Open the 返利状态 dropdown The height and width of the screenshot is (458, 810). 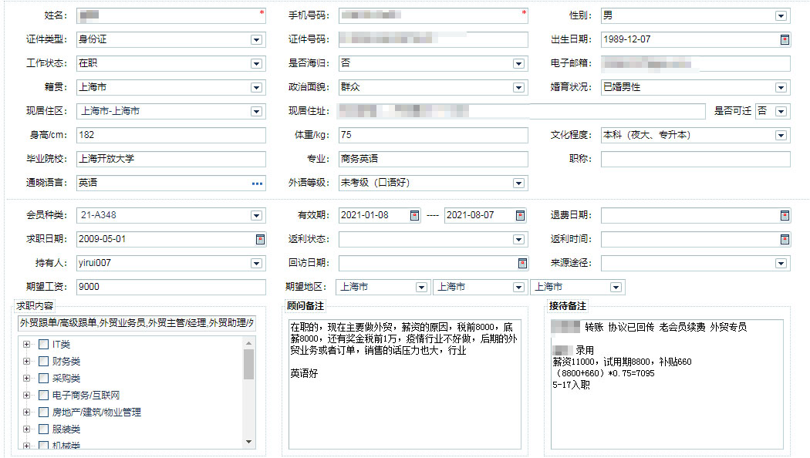click(518, 240)
